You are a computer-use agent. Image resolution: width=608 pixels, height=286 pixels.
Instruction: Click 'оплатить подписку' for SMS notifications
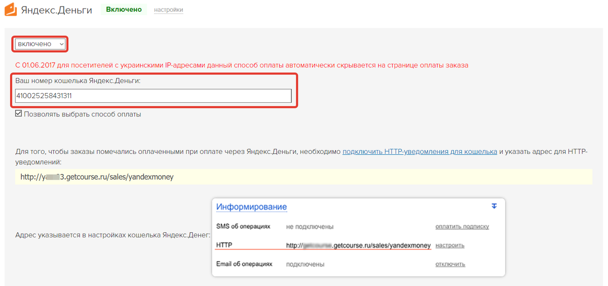(x=462, y=227)
